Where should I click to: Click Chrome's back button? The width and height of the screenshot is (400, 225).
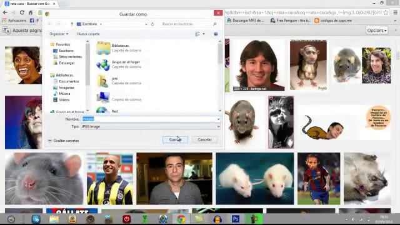[x=5, y=12]
